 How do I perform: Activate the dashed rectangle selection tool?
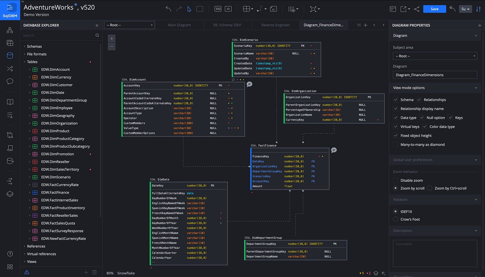click(200, 9)
